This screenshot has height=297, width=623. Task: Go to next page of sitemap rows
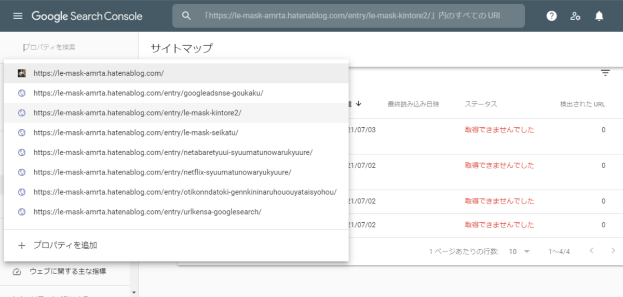(x=613, y=251)
